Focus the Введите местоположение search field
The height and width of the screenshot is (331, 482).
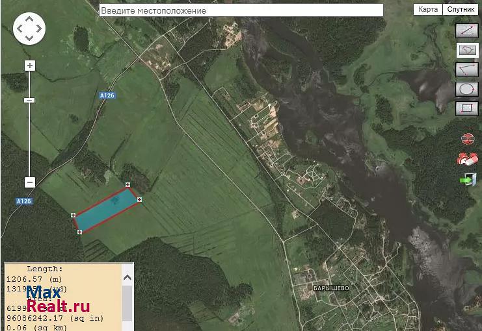point(241,10)
